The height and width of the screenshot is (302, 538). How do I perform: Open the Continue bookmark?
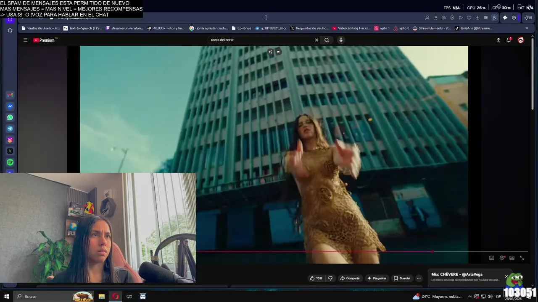coord(241,29)
